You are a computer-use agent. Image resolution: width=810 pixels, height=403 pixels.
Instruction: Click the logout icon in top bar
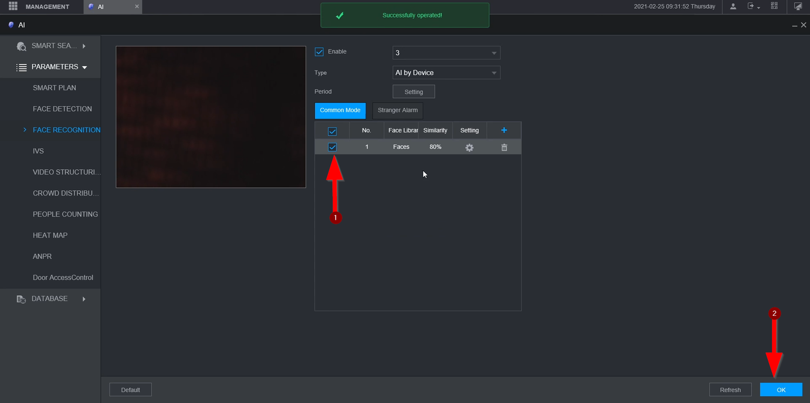click(751, 6)
